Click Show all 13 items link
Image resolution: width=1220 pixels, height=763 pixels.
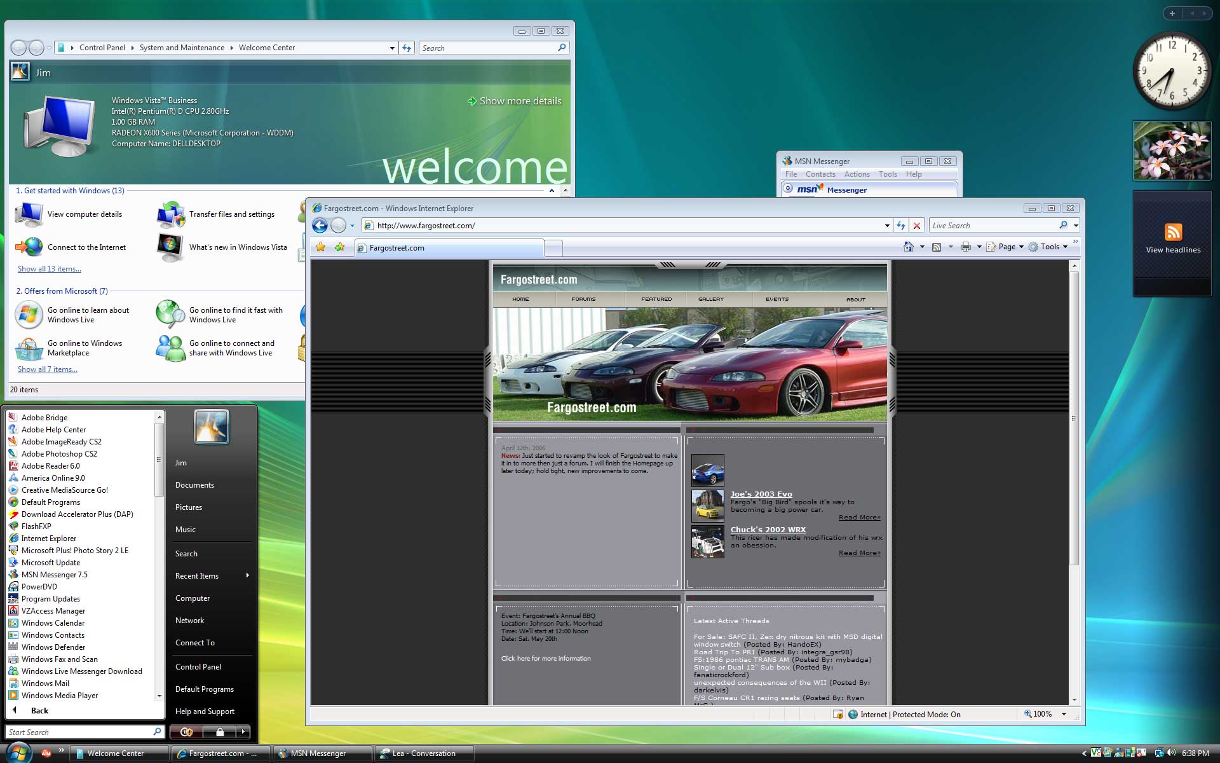pos(50,269)
